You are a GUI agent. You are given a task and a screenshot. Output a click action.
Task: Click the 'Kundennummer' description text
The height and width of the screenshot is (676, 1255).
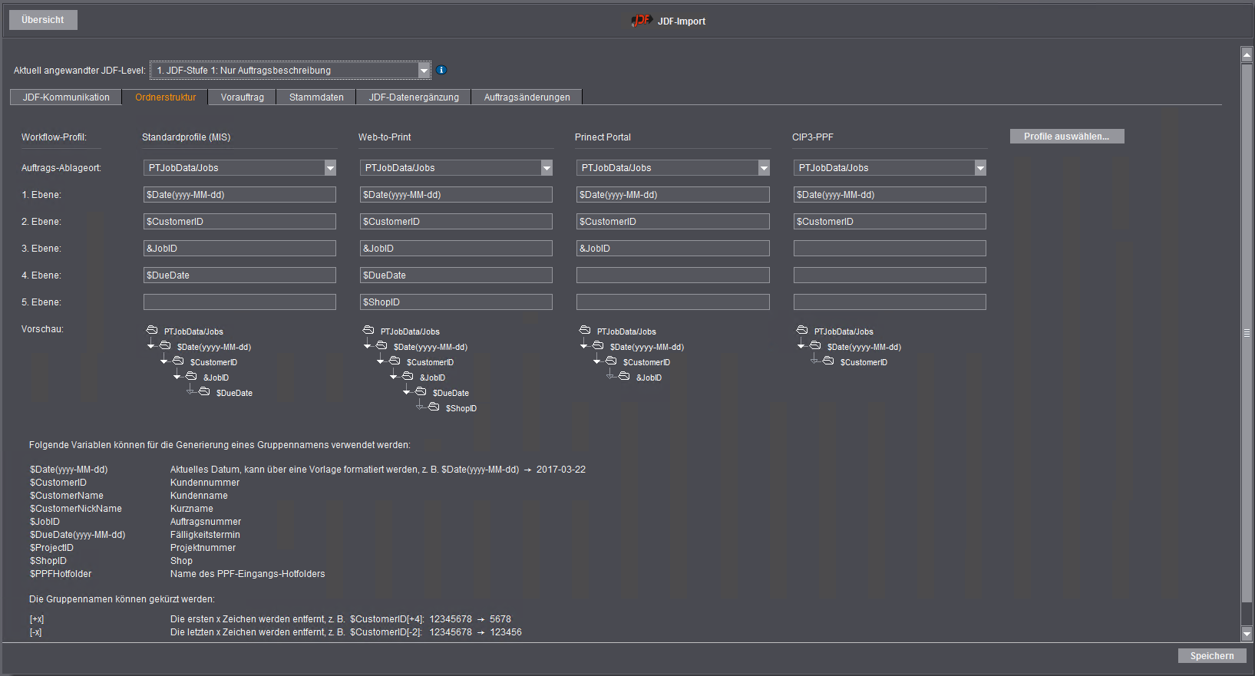pyautogui.click(x=205, y=483)
